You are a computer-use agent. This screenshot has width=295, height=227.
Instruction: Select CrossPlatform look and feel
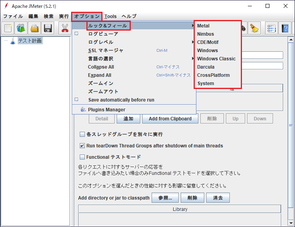click(218, 75)
